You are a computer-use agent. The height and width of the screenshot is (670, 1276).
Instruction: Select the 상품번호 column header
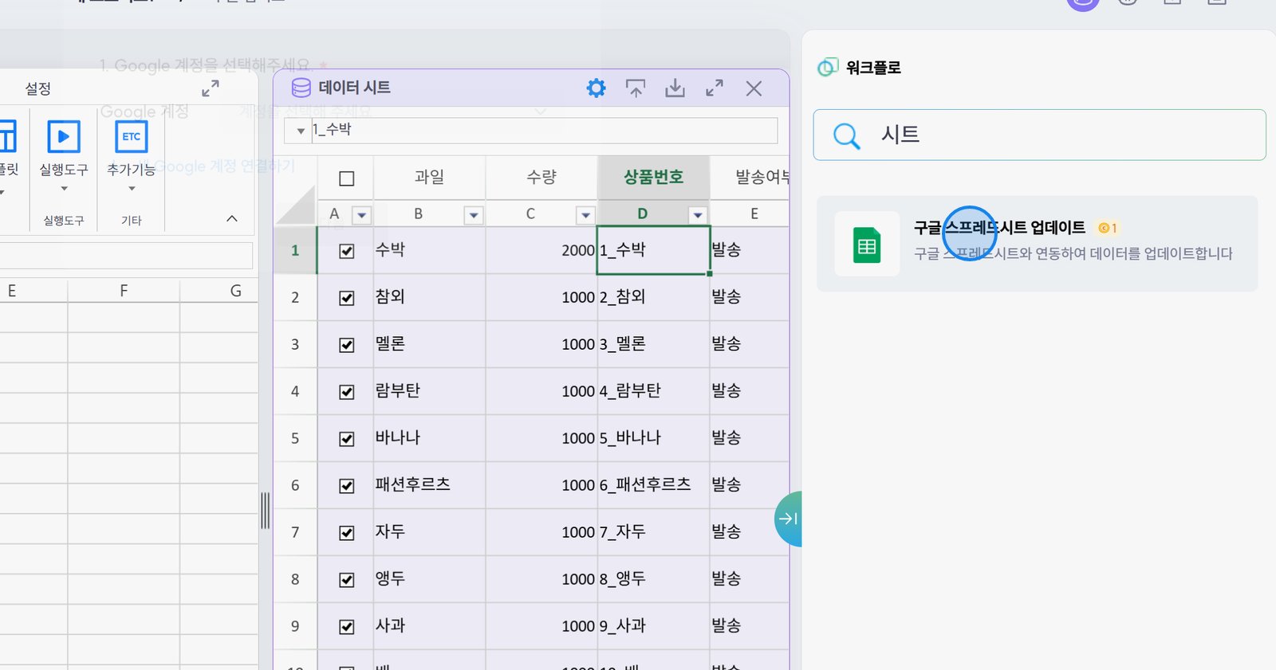653,177
